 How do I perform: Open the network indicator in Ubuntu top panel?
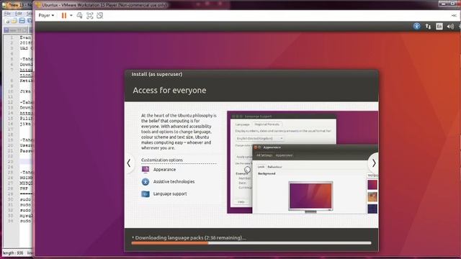[428, 27]
